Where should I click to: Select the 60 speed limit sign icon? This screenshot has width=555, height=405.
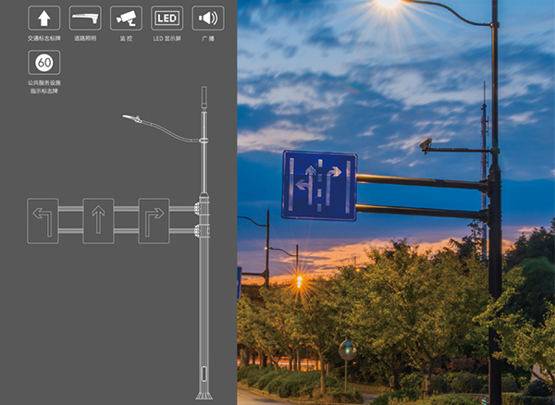point(44,64)
